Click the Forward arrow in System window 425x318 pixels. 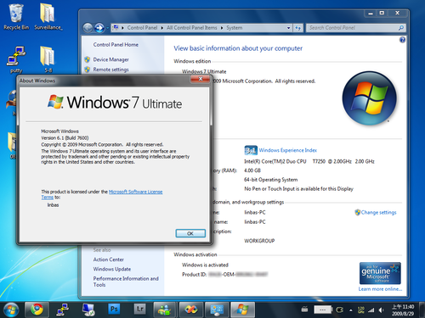[x=99, y=28]
